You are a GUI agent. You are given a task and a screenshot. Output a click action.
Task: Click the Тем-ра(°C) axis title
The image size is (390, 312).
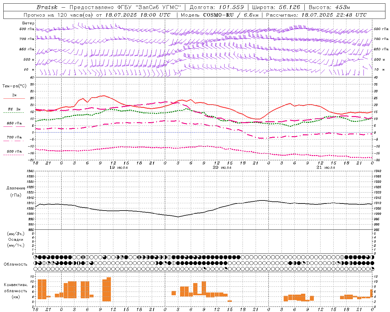[x=14, y=86]
